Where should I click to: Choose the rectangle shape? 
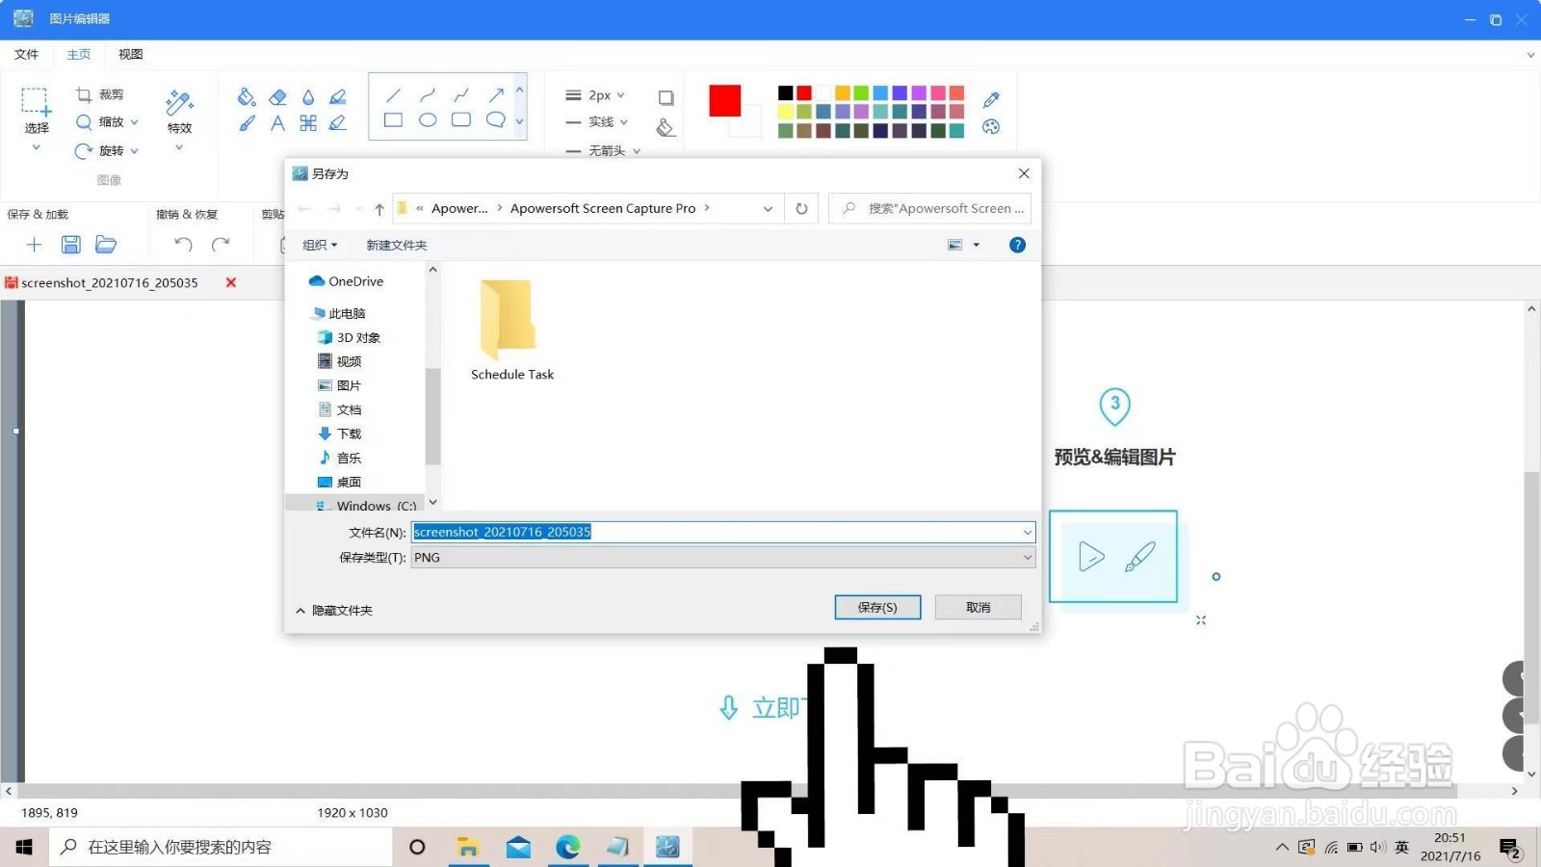[393, 120]
